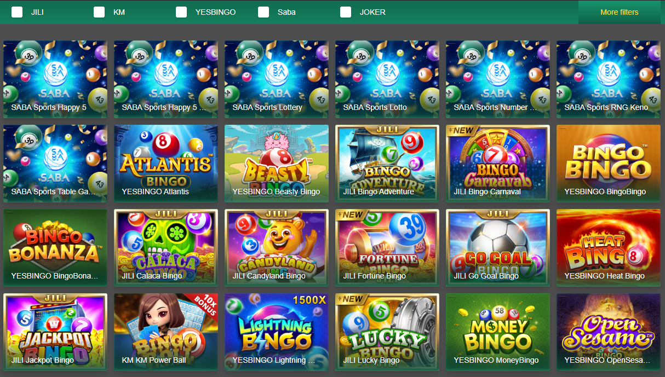The image size is (665, 377).
Task: Open the YESBINGO Atlantis Bingo game
Action: coord(166,164)
